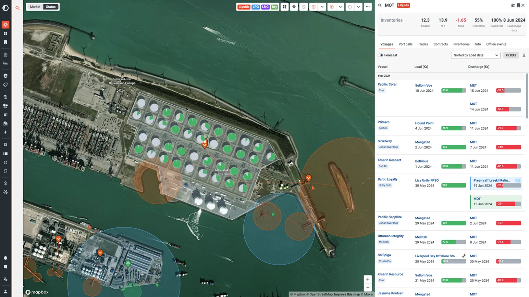Click the green pin marker in lower terminal

coord(128,264)
